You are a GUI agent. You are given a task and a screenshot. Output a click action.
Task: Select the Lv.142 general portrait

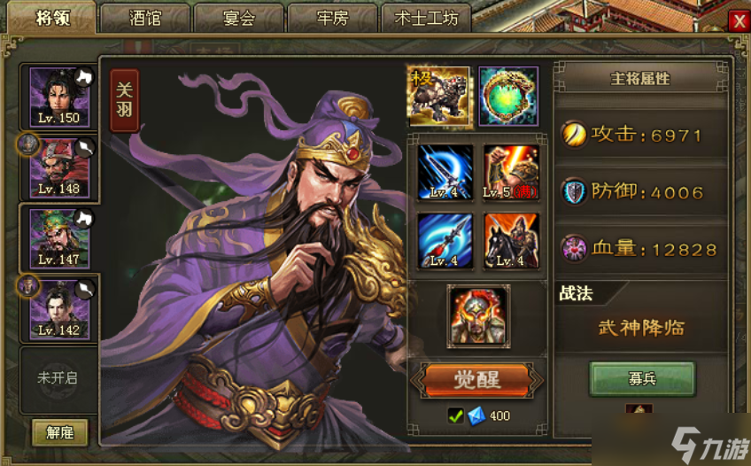[59, 309]
